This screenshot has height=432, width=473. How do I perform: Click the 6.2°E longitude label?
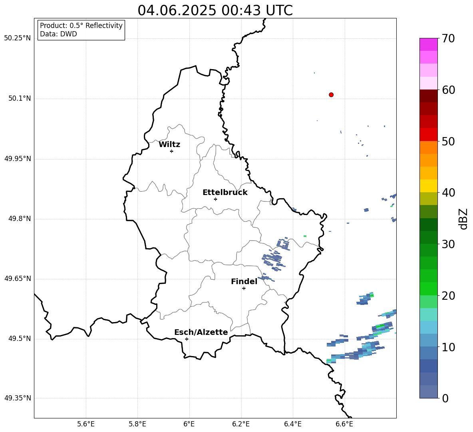241,424
